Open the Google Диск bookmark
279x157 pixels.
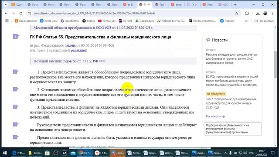[145, 21]
